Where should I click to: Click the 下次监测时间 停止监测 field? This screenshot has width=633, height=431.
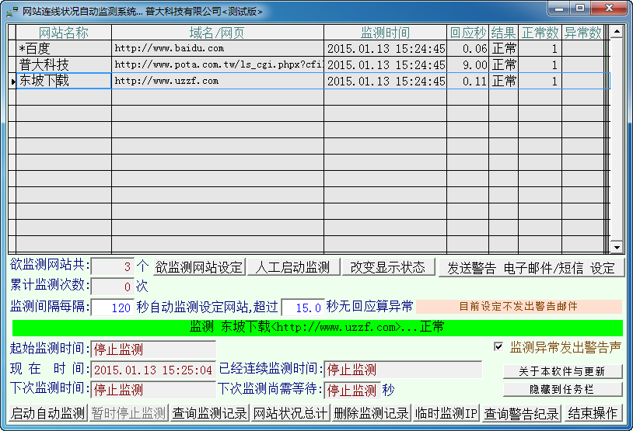pos(153,390)
